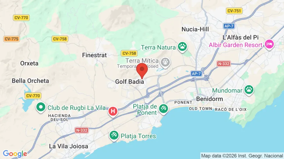Image resolution: width=284 pixels, height=159 pixels.
Task: Select the Terra Natura paw icon
Action: (183, 47)
